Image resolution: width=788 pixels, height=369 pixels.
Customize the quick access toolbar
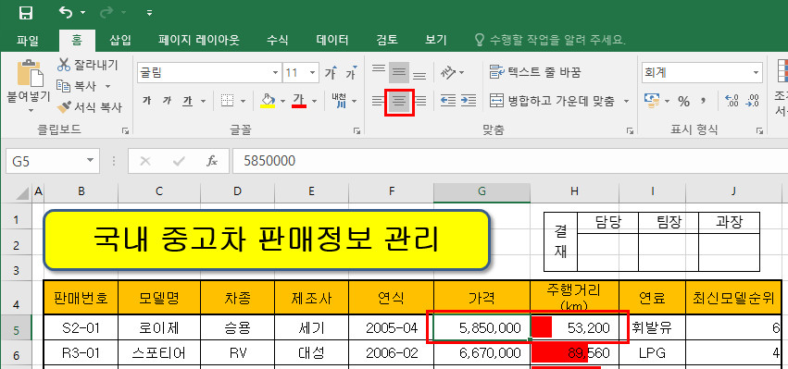[149, 13]
